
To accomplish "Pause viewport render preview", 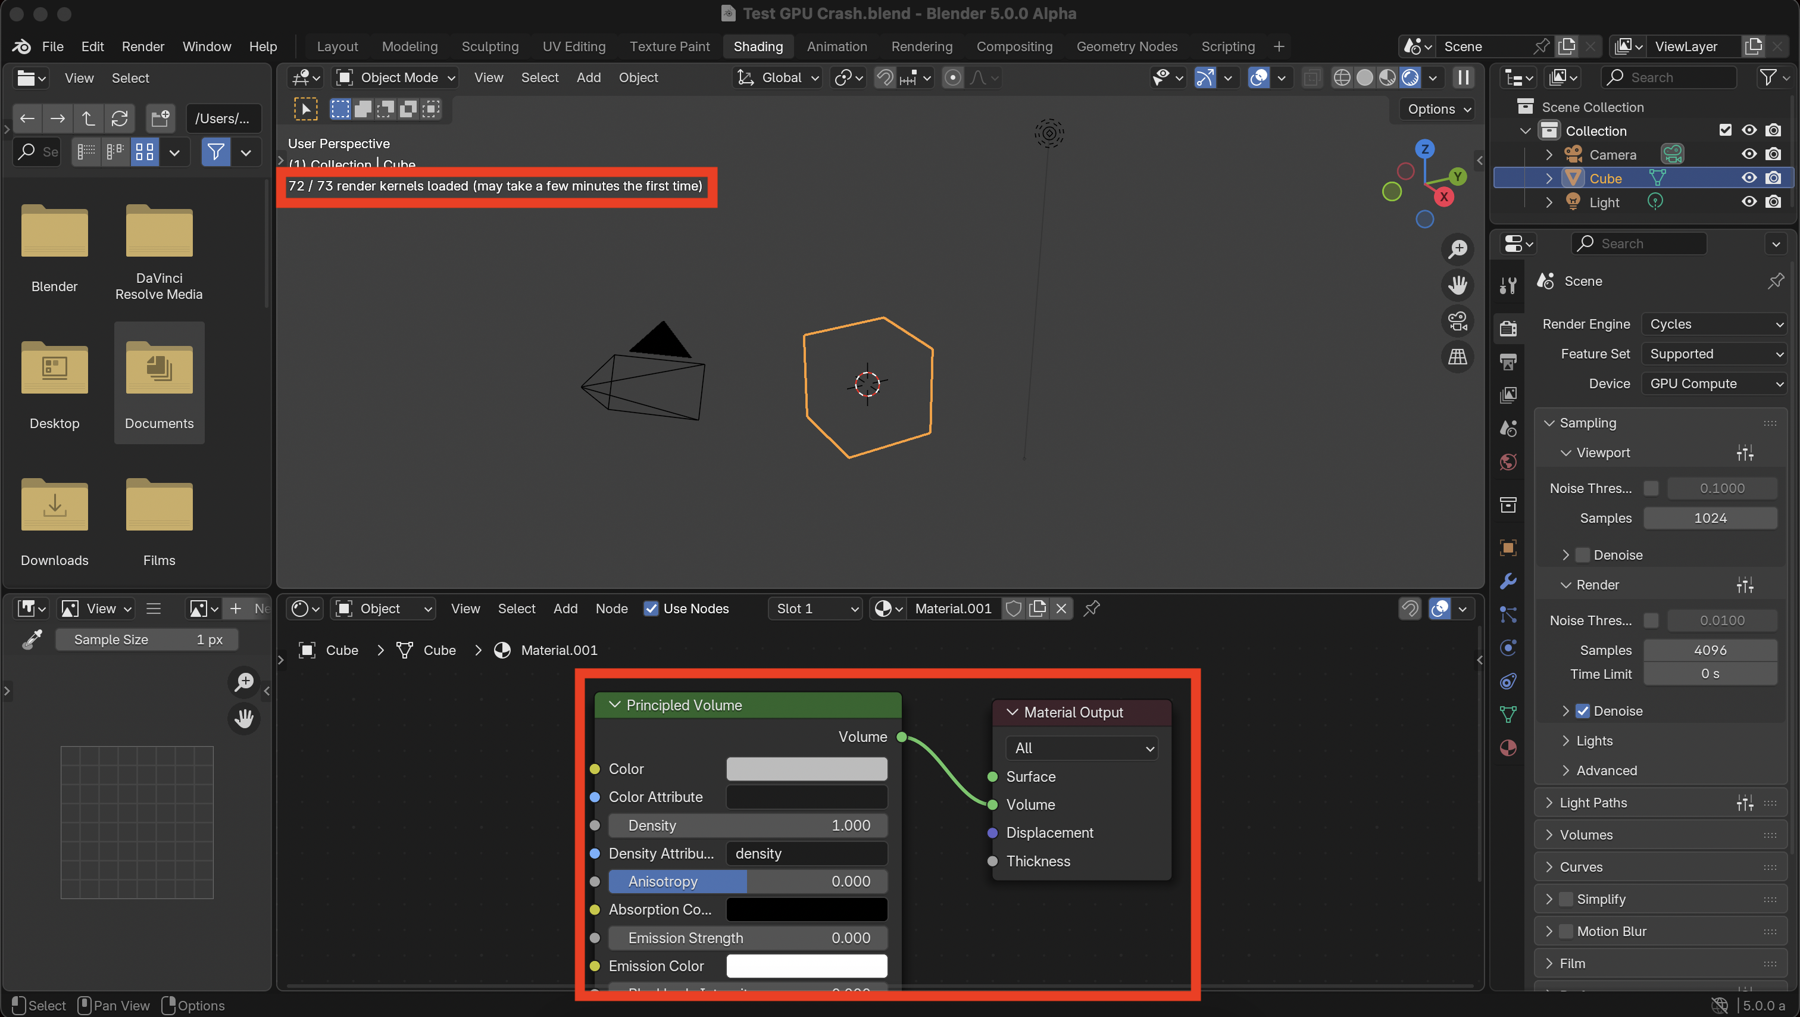I will click(x=1463, y=77).
